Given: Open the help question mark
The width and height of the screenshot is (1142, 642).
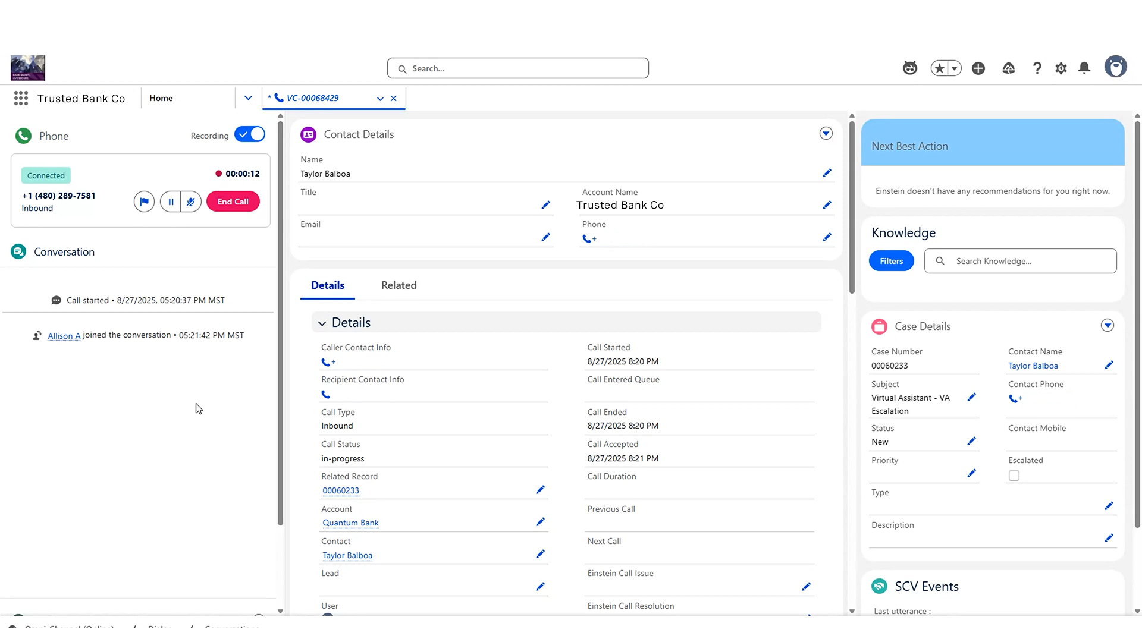Looking at the screenshot, I should [1037, 68].
